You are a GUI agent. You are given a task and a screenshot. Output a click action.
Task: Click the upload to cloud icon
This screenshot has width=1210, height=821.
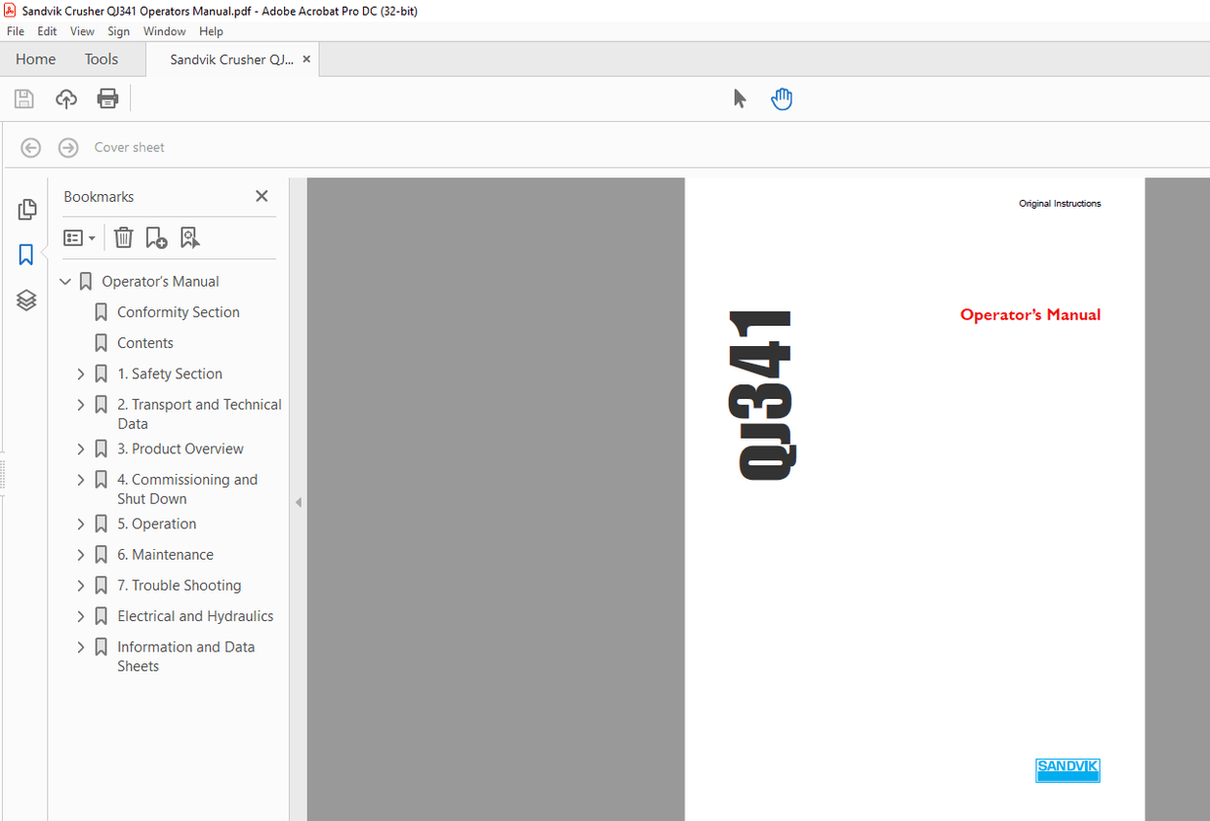(66, 98)
